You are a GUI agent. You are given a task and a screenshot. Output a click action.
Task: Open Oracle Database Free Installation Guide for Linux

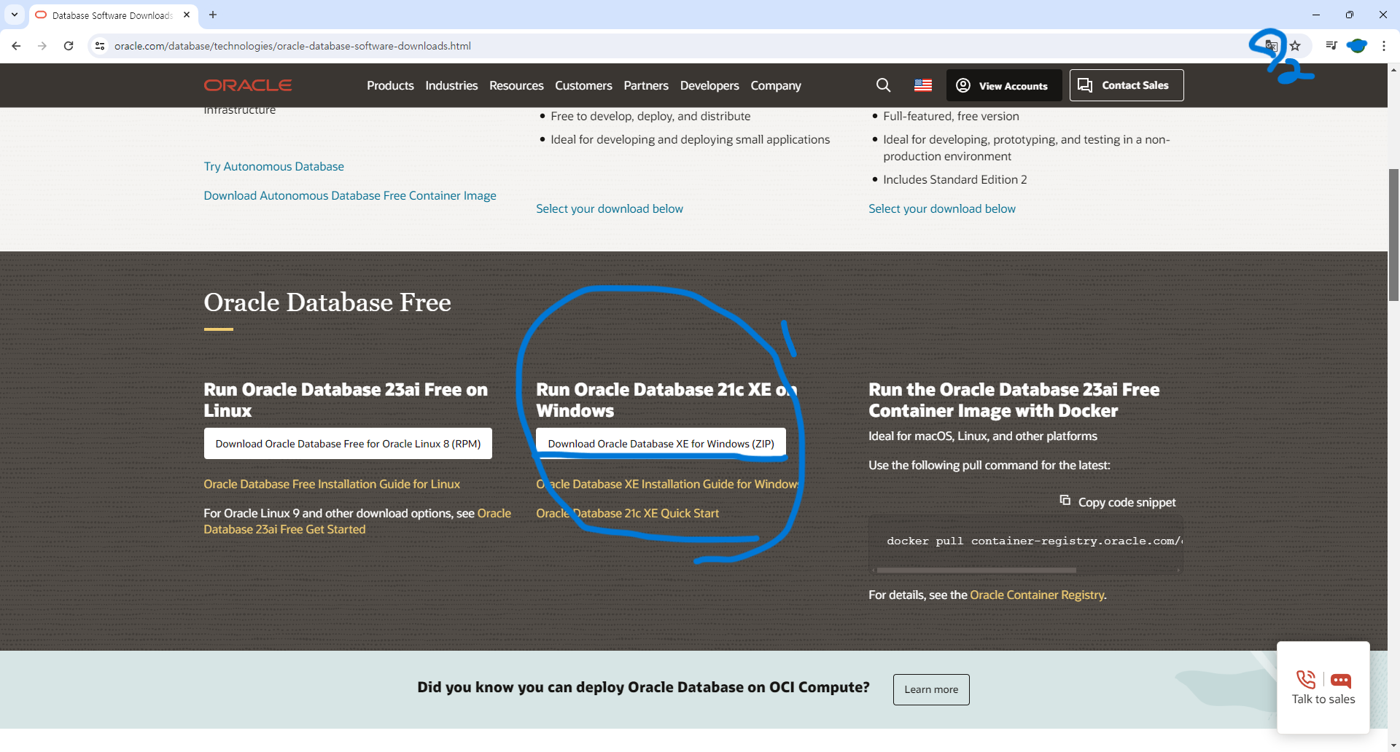click(332, 484)
